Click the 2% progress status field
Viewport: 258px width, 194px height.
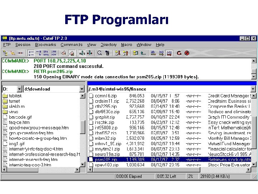tap(192, 176)
